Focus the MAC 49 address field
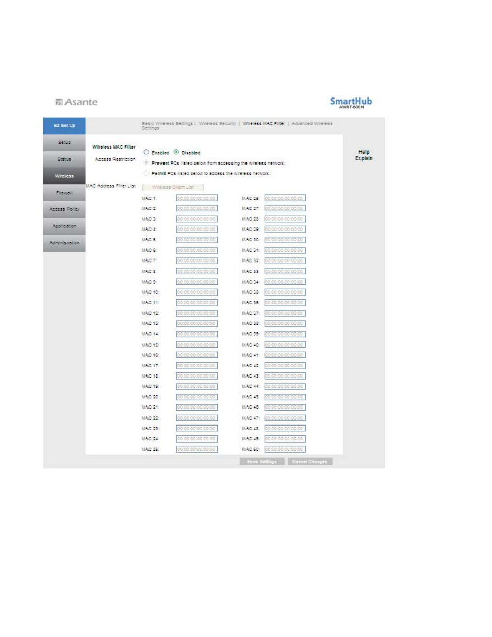 (x=285, y=439)
